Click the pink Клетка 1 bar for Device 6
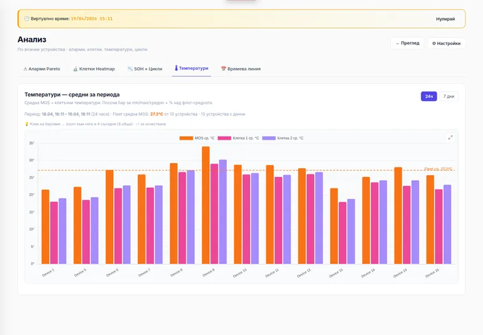This screenshot has width=483, height=335. tap(118, 226)
